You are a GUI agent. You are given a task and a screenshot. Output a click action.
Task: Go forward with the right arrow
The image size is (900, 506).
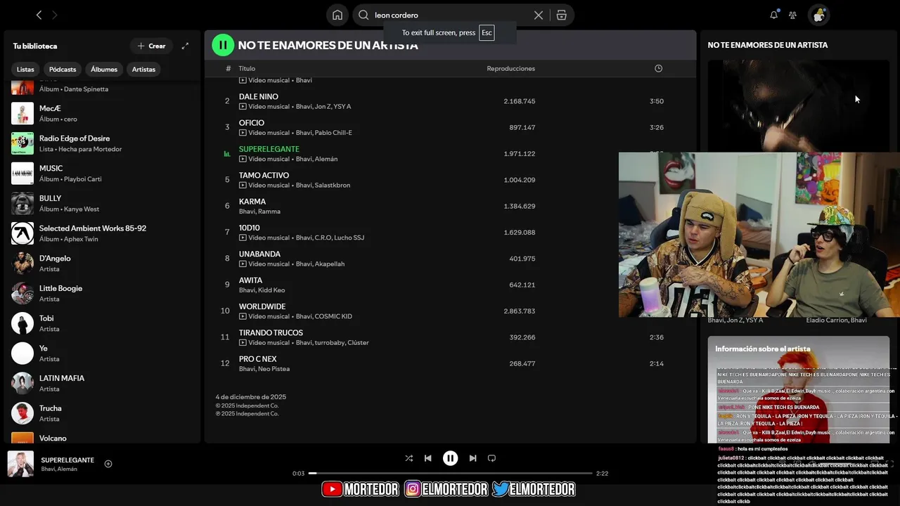pyautogui.click(x=55, y=15)
